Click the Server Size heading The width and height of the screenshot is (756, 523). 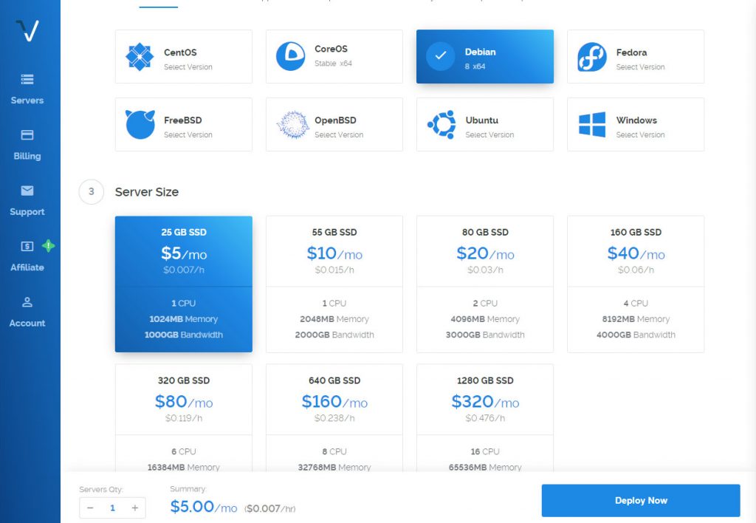tap(147, 192)
